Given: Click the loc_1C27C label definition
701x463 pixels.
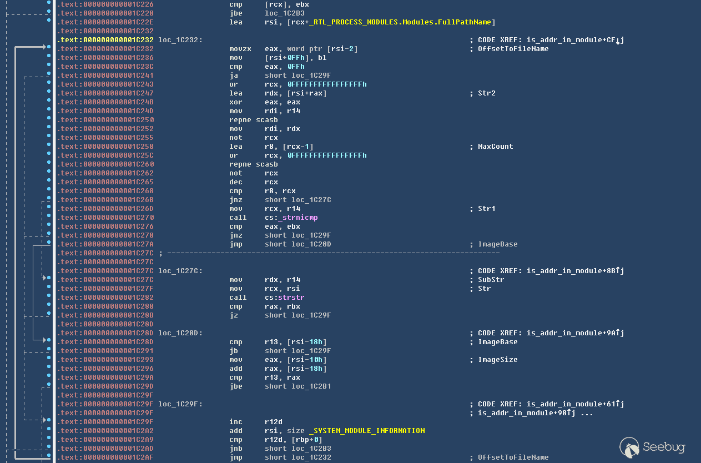Looking at the screenshot, I should (x=180, y=271).
